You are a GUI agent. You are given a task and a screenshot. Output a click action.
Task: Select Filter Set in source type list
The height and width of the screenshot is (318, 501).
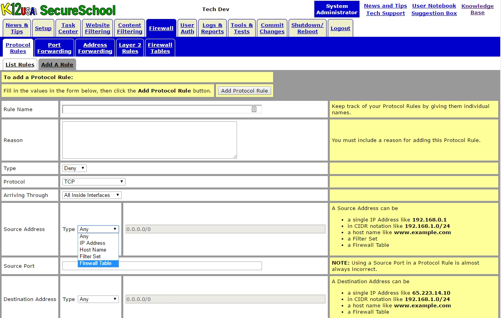[x=90, y=256]
